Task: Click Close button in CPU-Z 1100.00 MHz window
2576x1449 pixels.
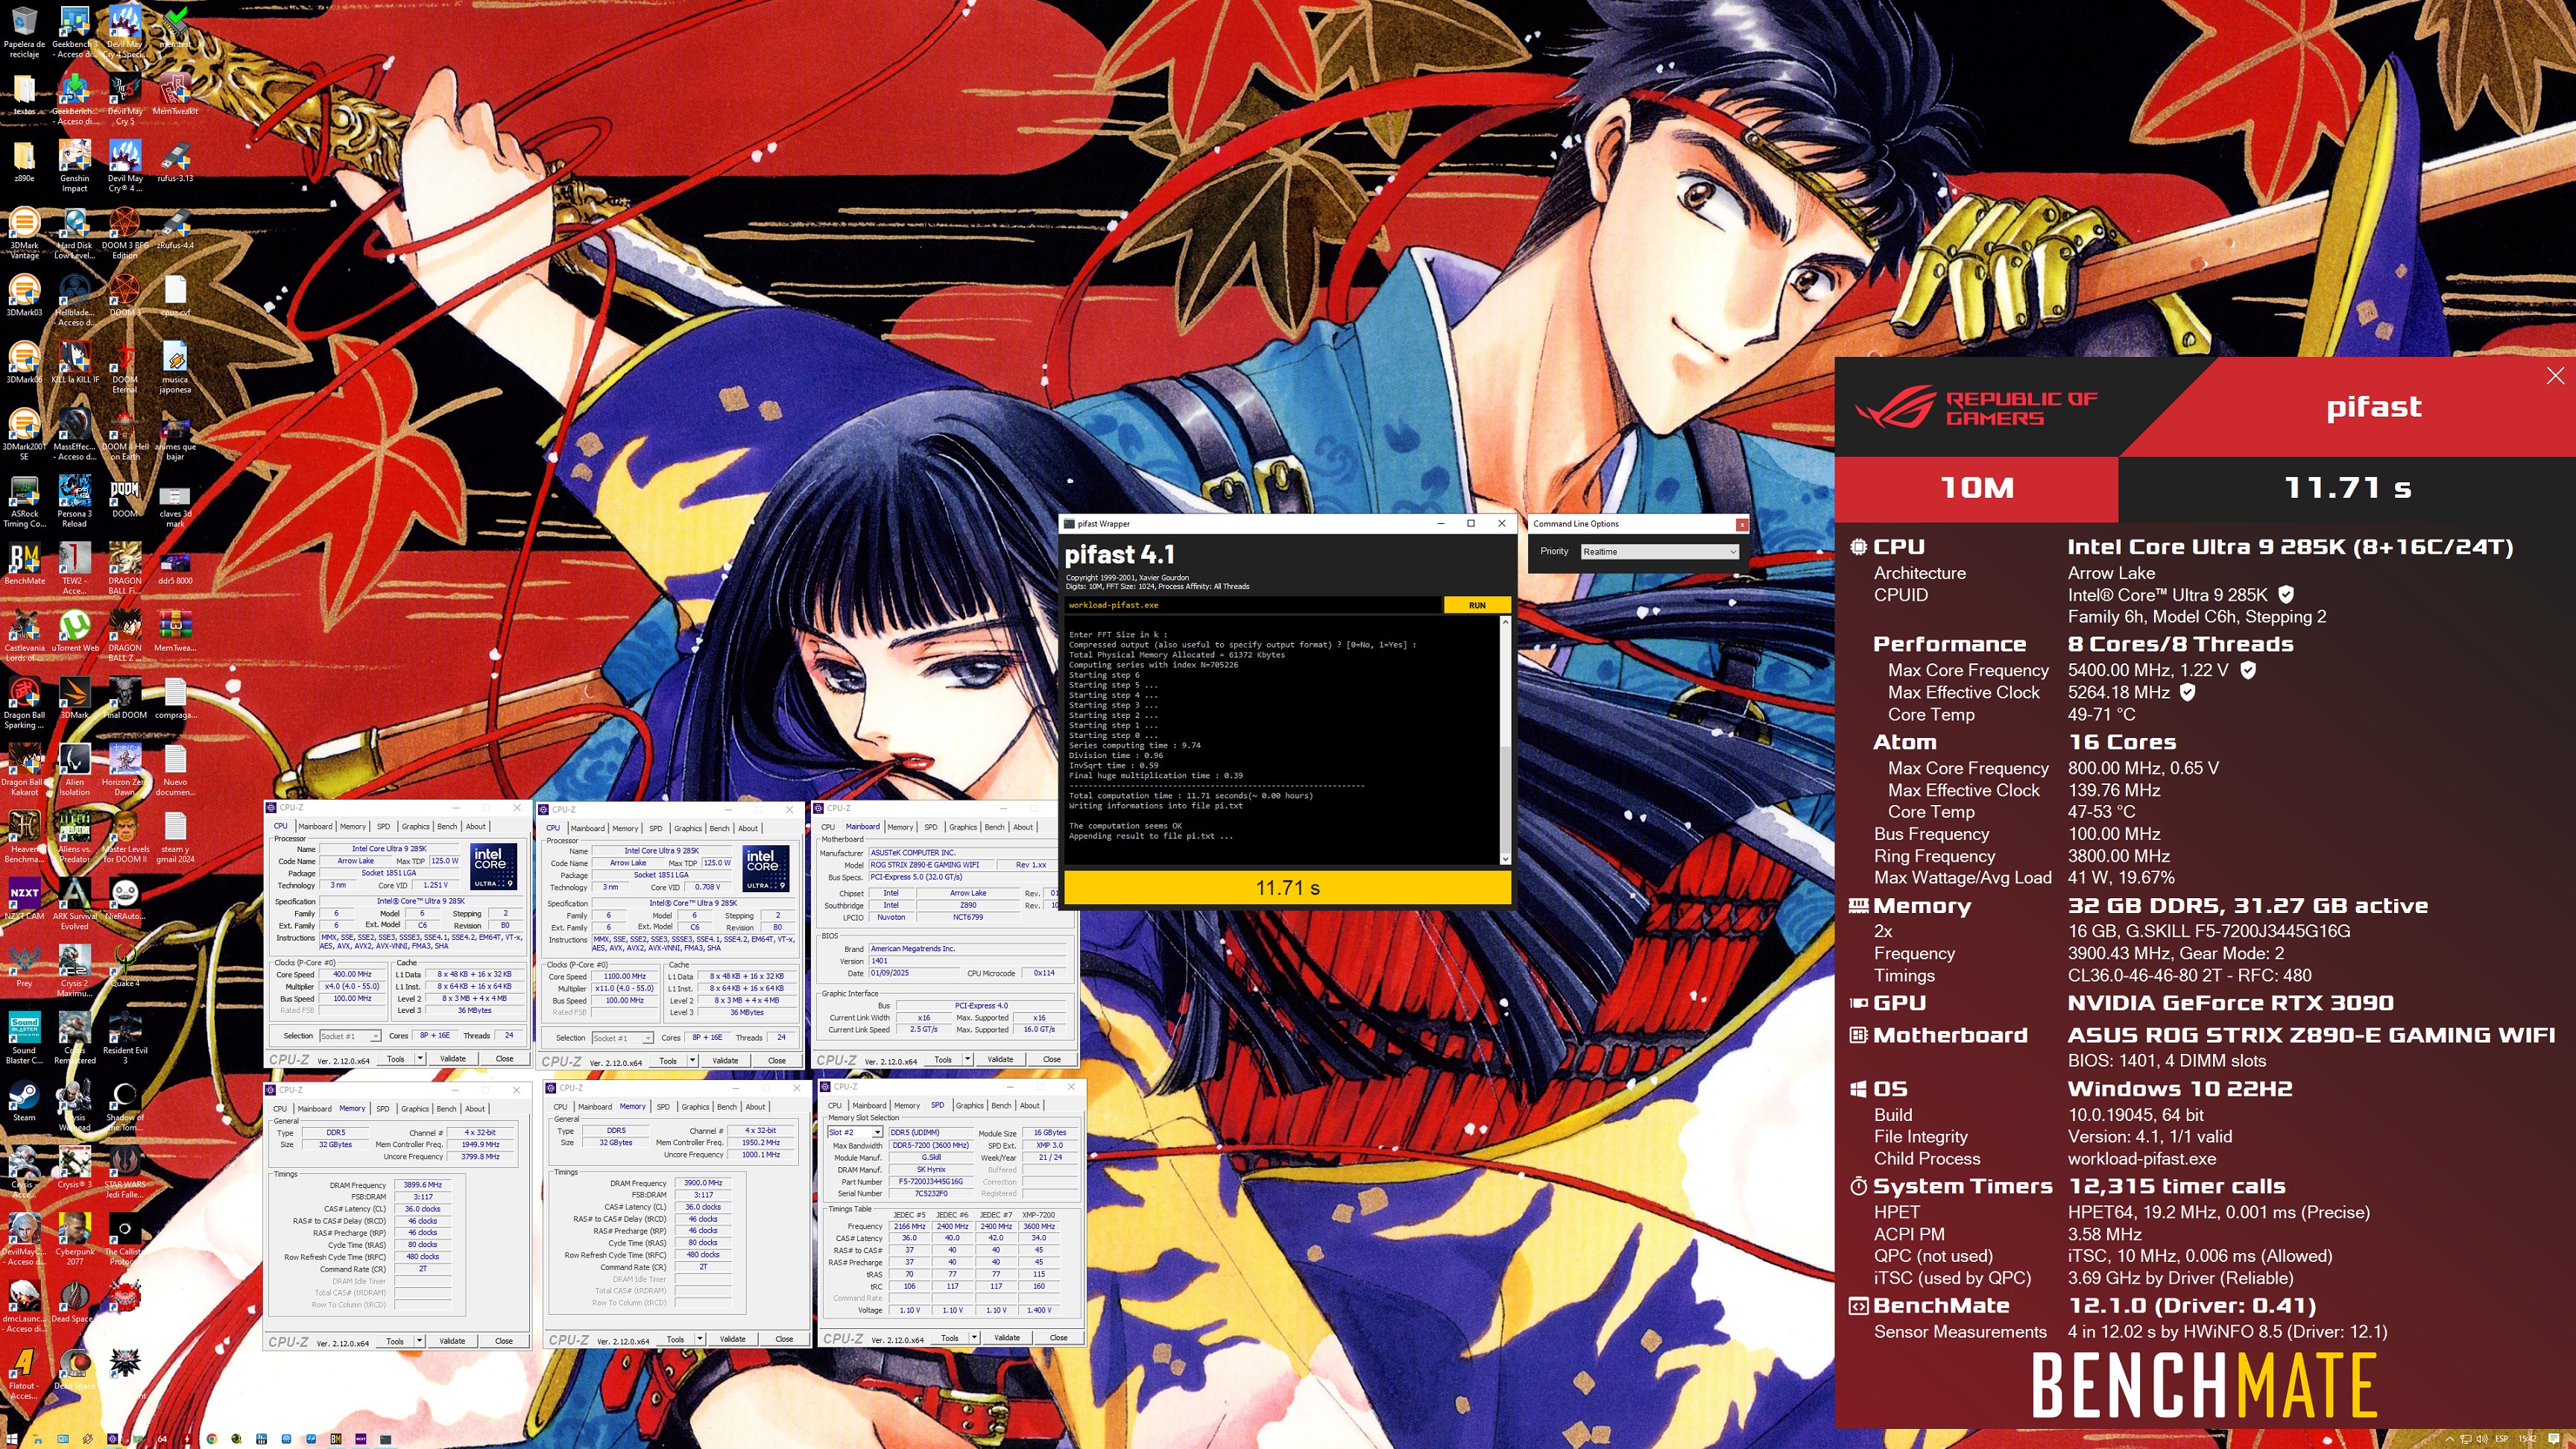Action: [776, 1060]
